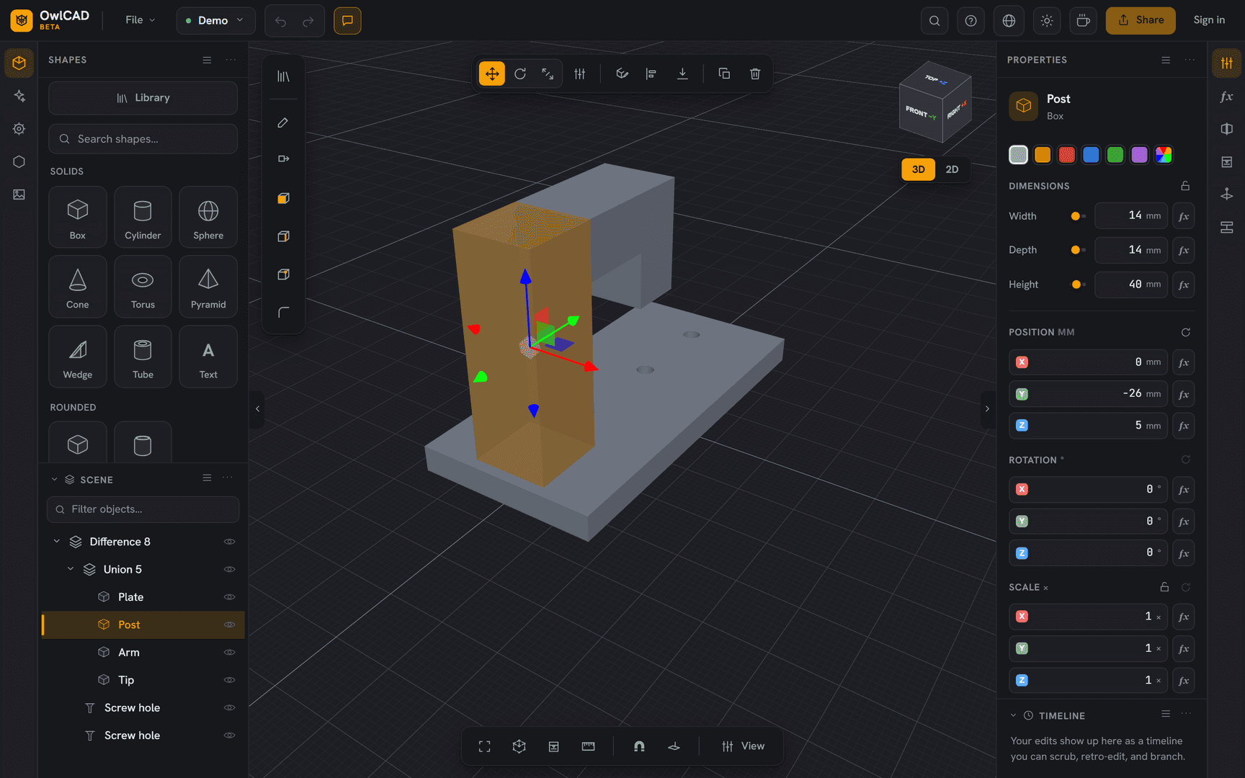
Task: Add a Text shape
Action: (208, 357)
